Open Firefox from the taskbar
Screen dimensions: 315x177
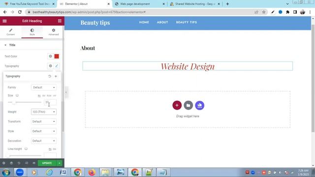92,173
